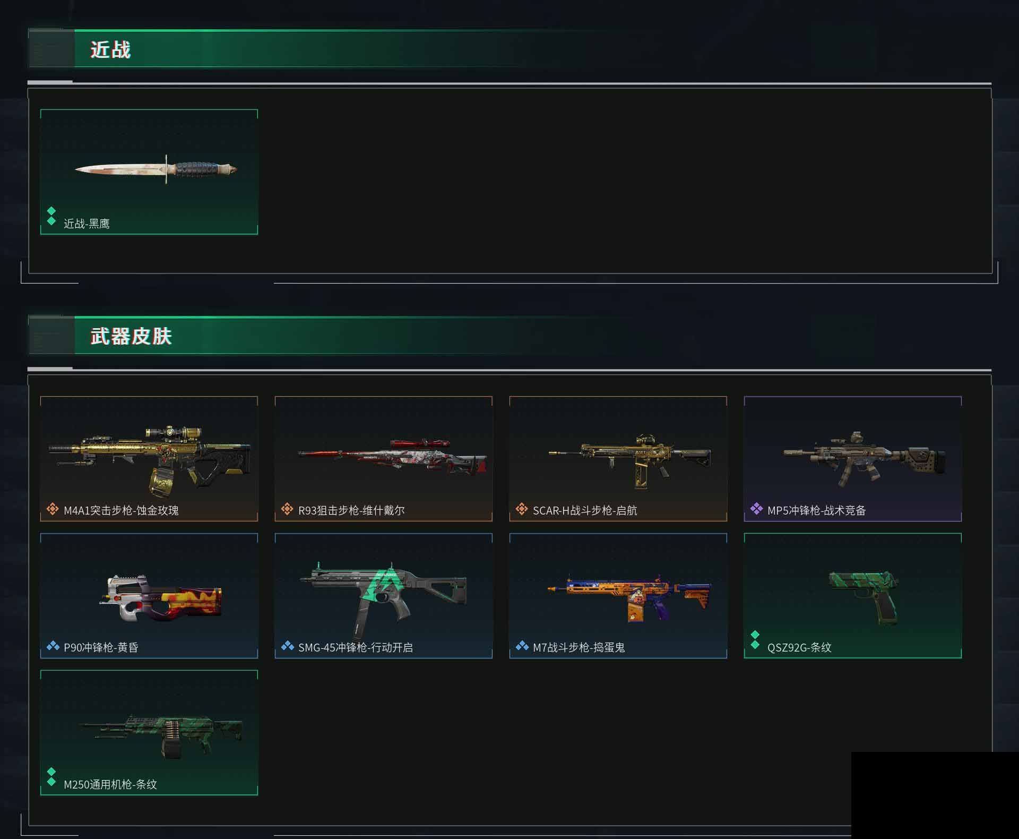Click blue rarity icon beside SMG-45冲锋枪
This screenshot has height=839, width=1019.
tap(287, 646)
